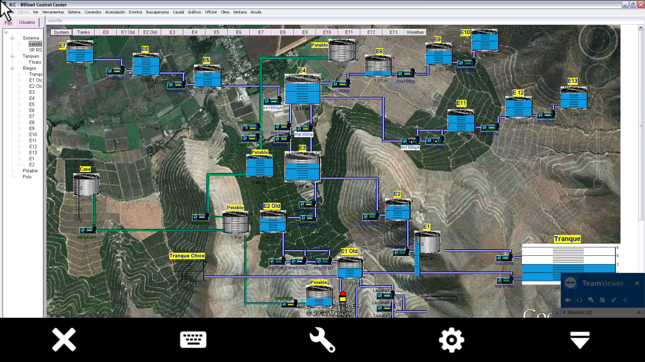Click the HImpPot1 pump icon

pyautogui.click(x=88, y=230)
